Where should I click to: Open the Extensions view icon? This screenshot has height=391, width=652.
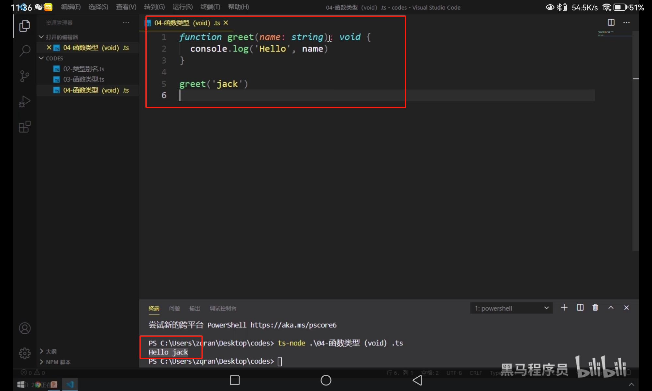point(24,127)
